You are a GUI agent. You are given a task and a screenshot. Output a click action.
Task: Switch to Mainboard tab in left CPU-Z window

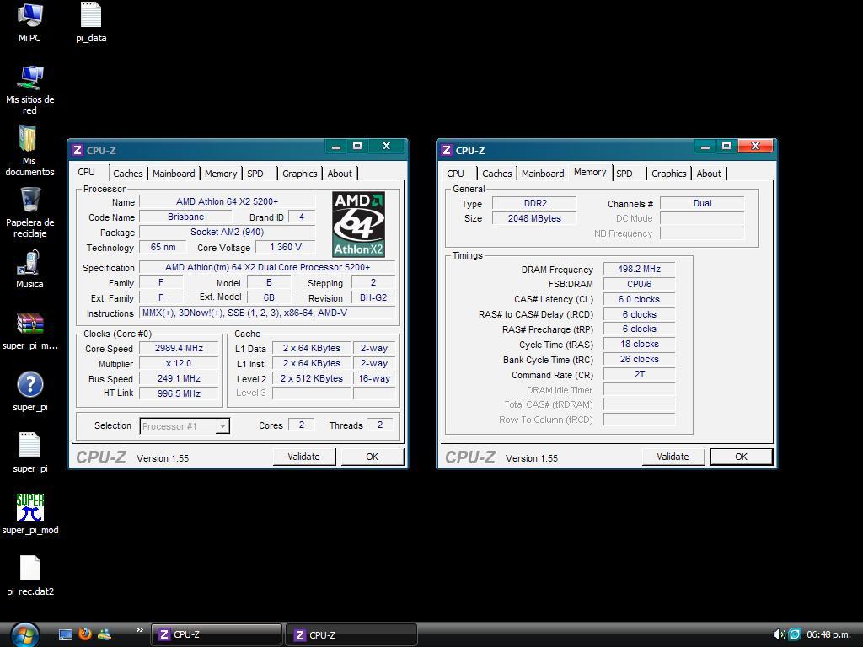(x=174, y=174)
